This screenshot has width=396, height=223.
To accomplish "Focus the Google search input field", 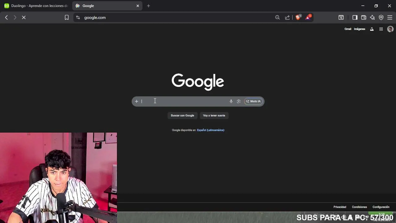I will (x=184, y=101).
